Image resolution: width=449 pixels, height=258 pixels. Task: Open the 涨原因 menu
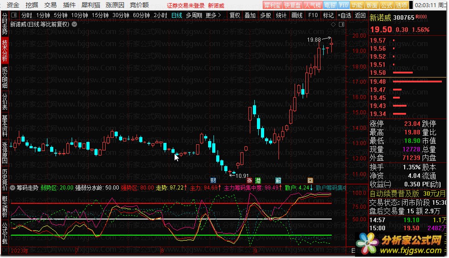[x=115, y=5]
